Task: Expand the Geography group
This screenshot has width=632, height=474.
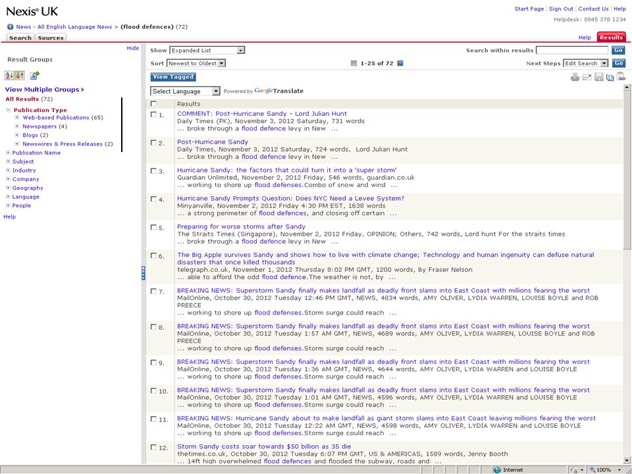Action: tap(8, 188)
